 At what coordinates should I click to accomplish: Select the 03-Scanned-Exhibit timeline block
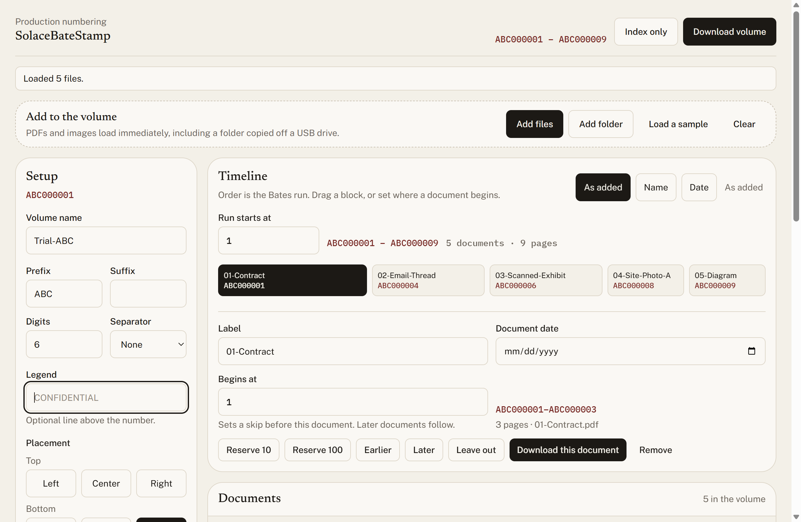(546, 280)
